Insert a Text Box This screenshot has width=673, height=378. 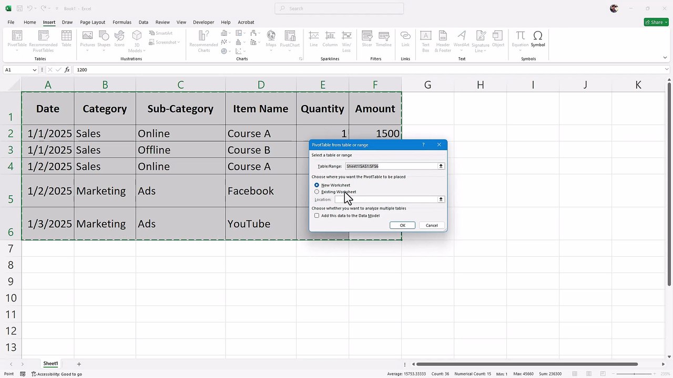click(426, 41)
